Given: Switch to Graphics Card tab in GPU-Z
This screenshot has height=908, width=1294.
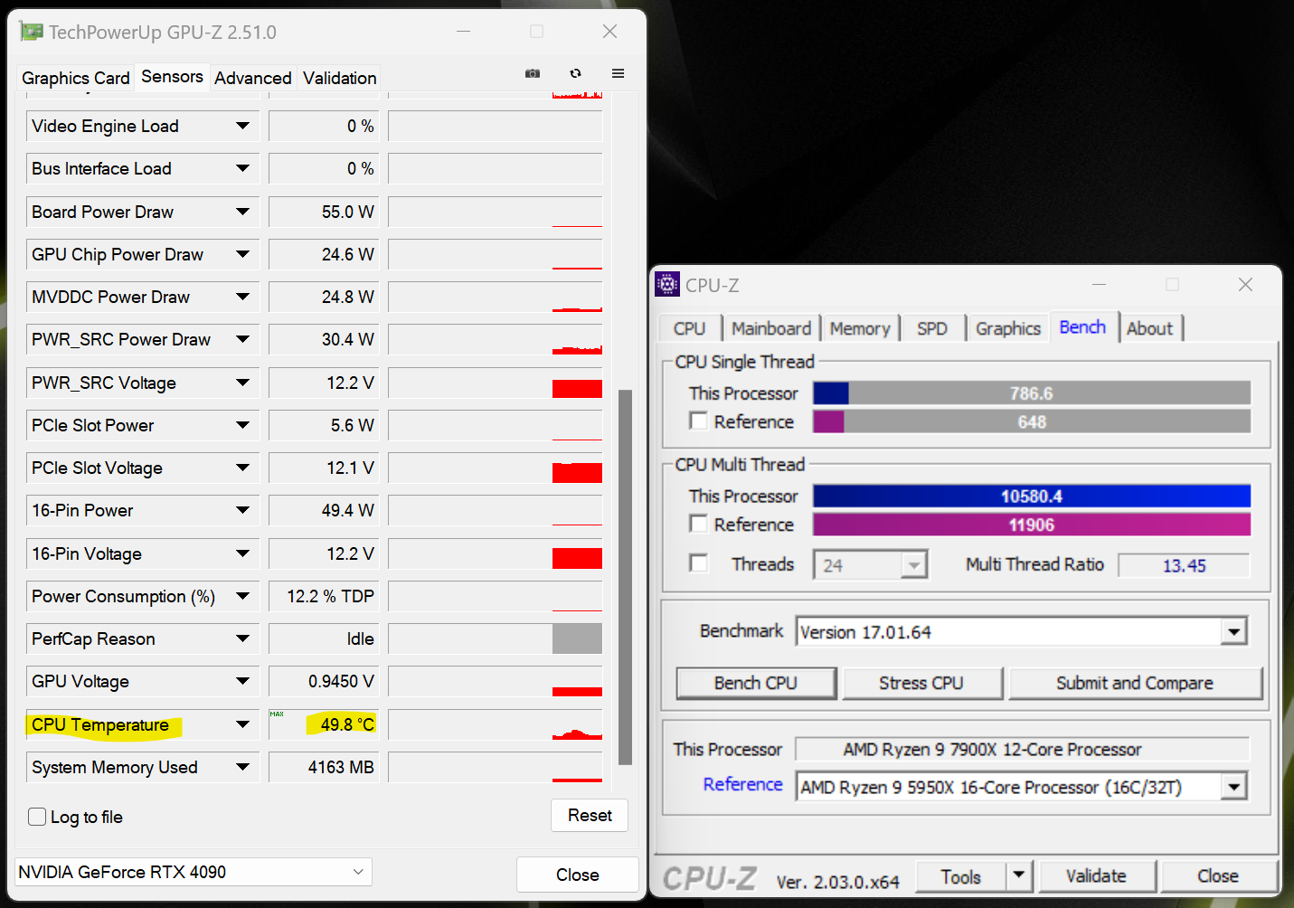Looking at the screenshot, I should point(76,78).
